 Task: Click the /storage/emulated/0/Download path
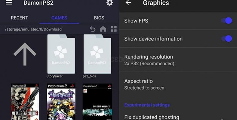[33, 29]
